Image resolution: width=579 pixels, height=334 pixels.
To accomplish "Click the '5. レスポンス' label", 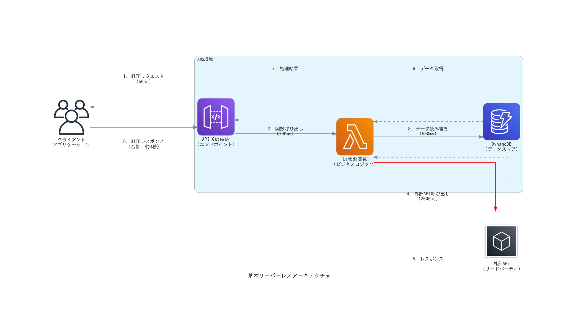I will click(x=428, y=259).
